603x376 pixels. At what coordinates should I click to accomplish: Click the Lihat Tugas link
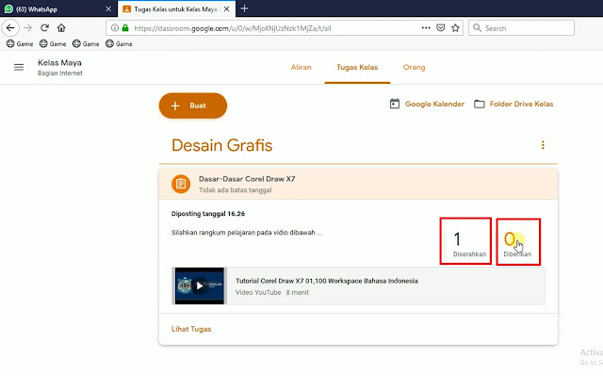click(191, 329)
